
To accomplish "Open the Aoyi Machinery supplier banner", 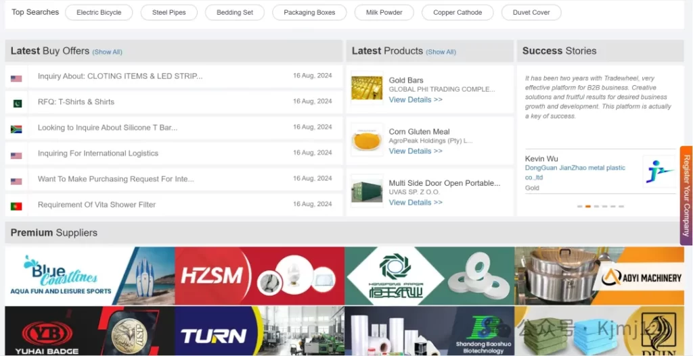I will [599, 276].
